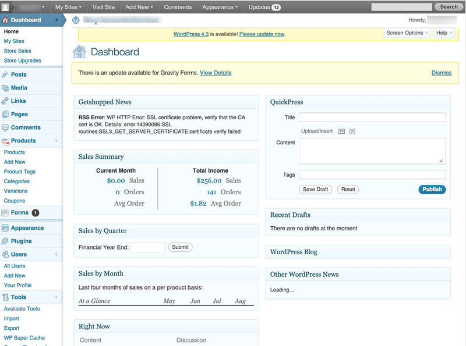Click the QuickPress Title field
Image resolution: width=466 pixels, height=346 pixels.
(x=372, y=117)
